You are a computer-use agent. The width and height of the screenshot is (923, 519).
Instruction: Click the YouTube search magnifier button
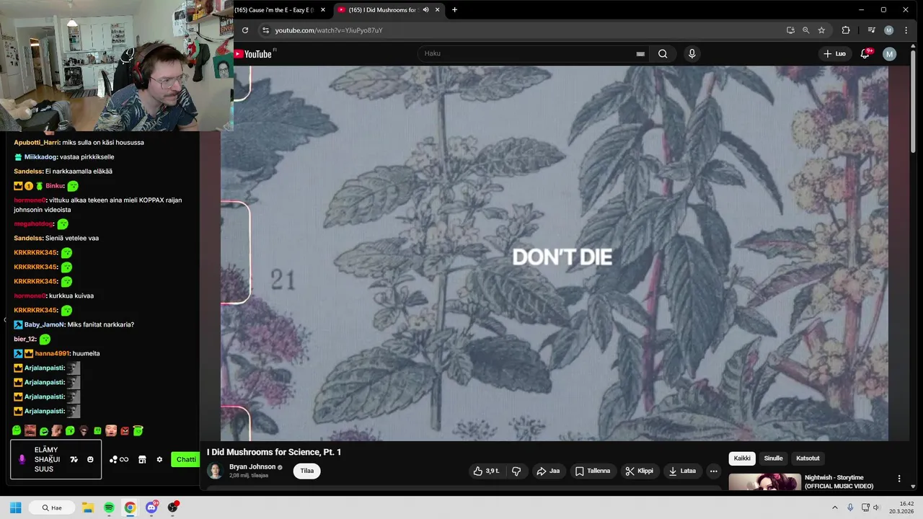(663, 53)
